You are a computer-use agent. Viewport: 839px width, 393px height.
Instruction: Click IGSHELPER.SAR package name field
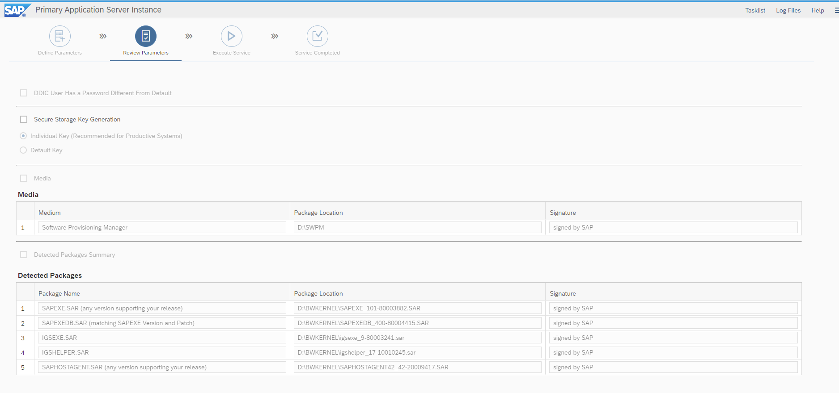(x=162, y=352)
